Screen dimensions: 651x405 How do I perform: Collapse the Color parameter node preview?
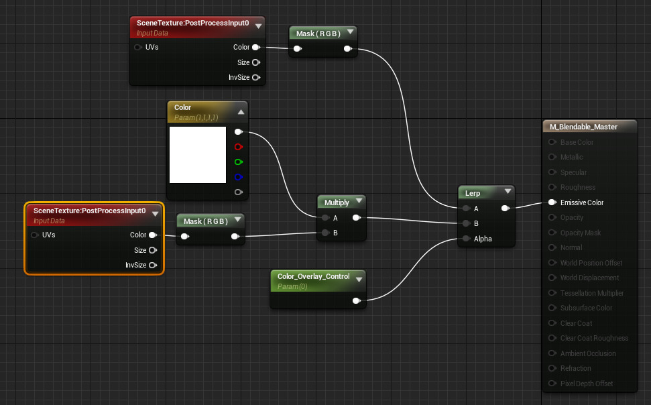pyautogui.click(x=240, y=112)
